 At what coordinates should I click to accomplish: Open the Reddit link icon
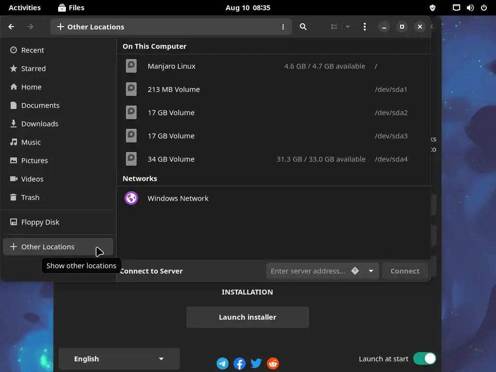[x=273, y=363]
